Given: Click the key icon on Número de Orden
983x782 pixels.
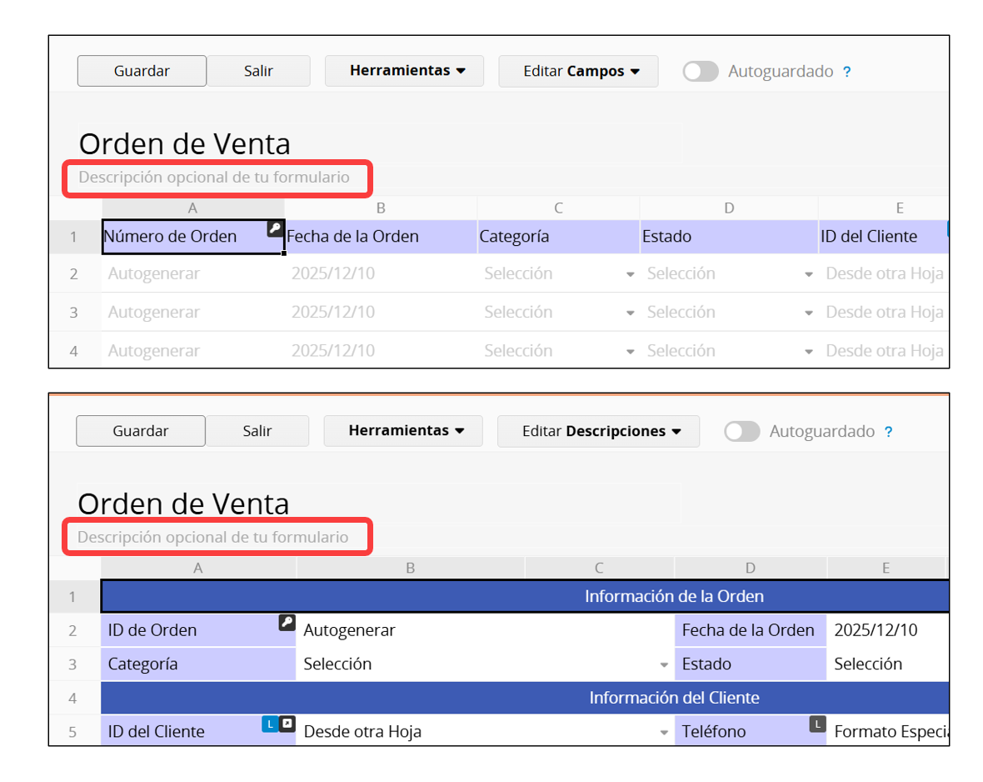Looking at the screenshot, I should click(x=275, y=228).
